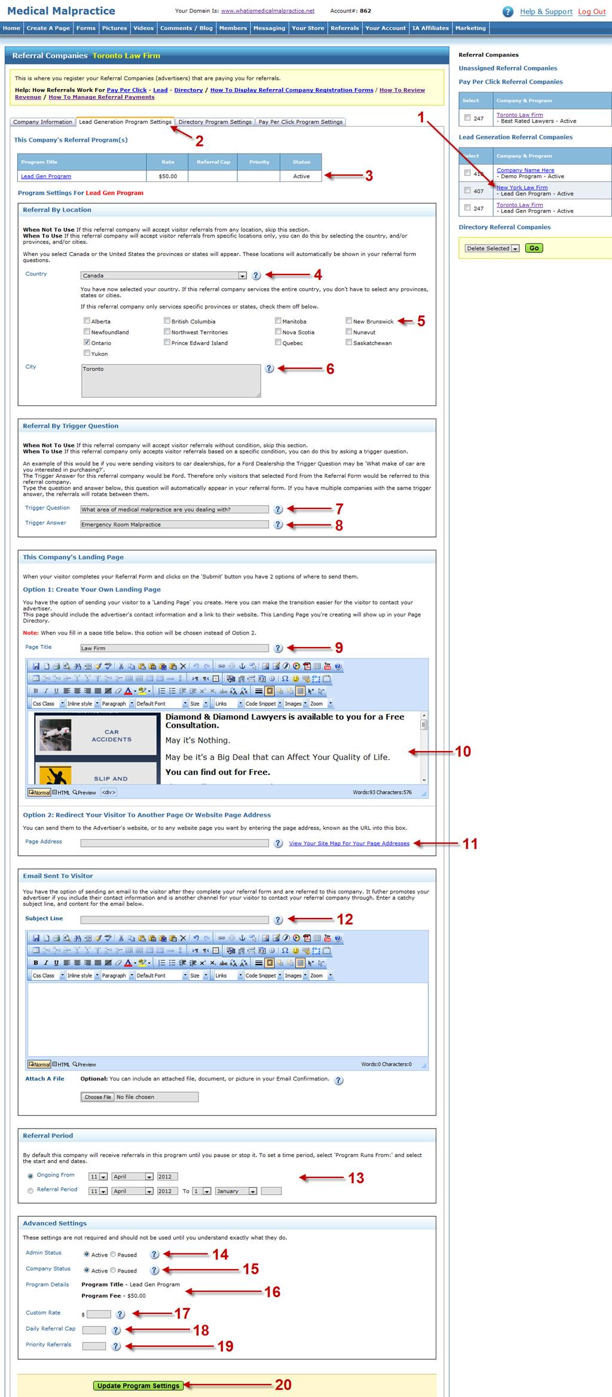Open the Marketing menu item
The image size is (612, 1397).
pos(470,28)
